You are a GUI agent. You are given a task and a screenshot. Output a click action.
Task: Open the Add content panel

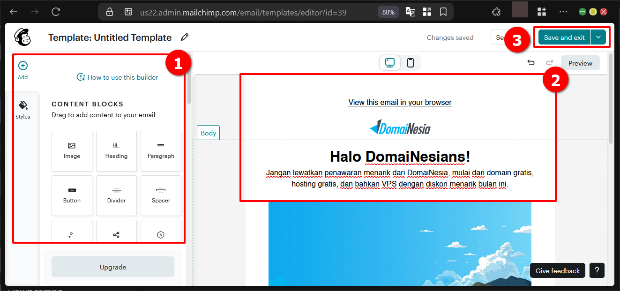(22, 69)
